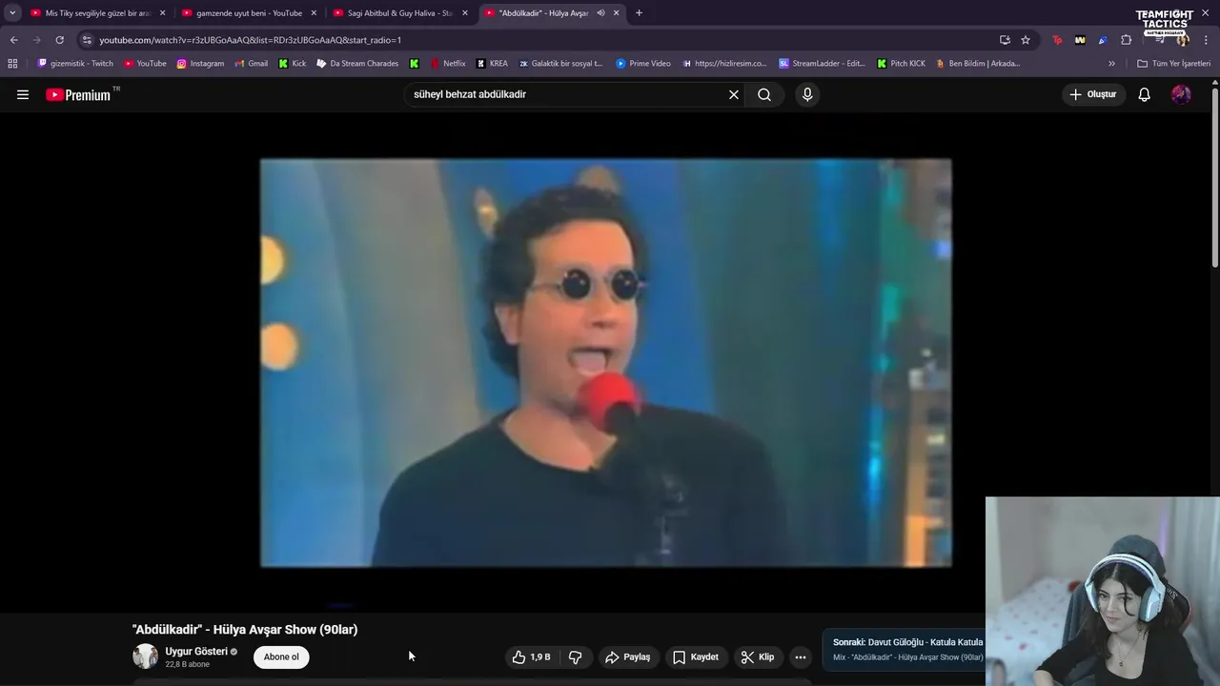Open the Prime Video bookmark
This screenshot has height=686, width=1220.
tap(643, 64)
